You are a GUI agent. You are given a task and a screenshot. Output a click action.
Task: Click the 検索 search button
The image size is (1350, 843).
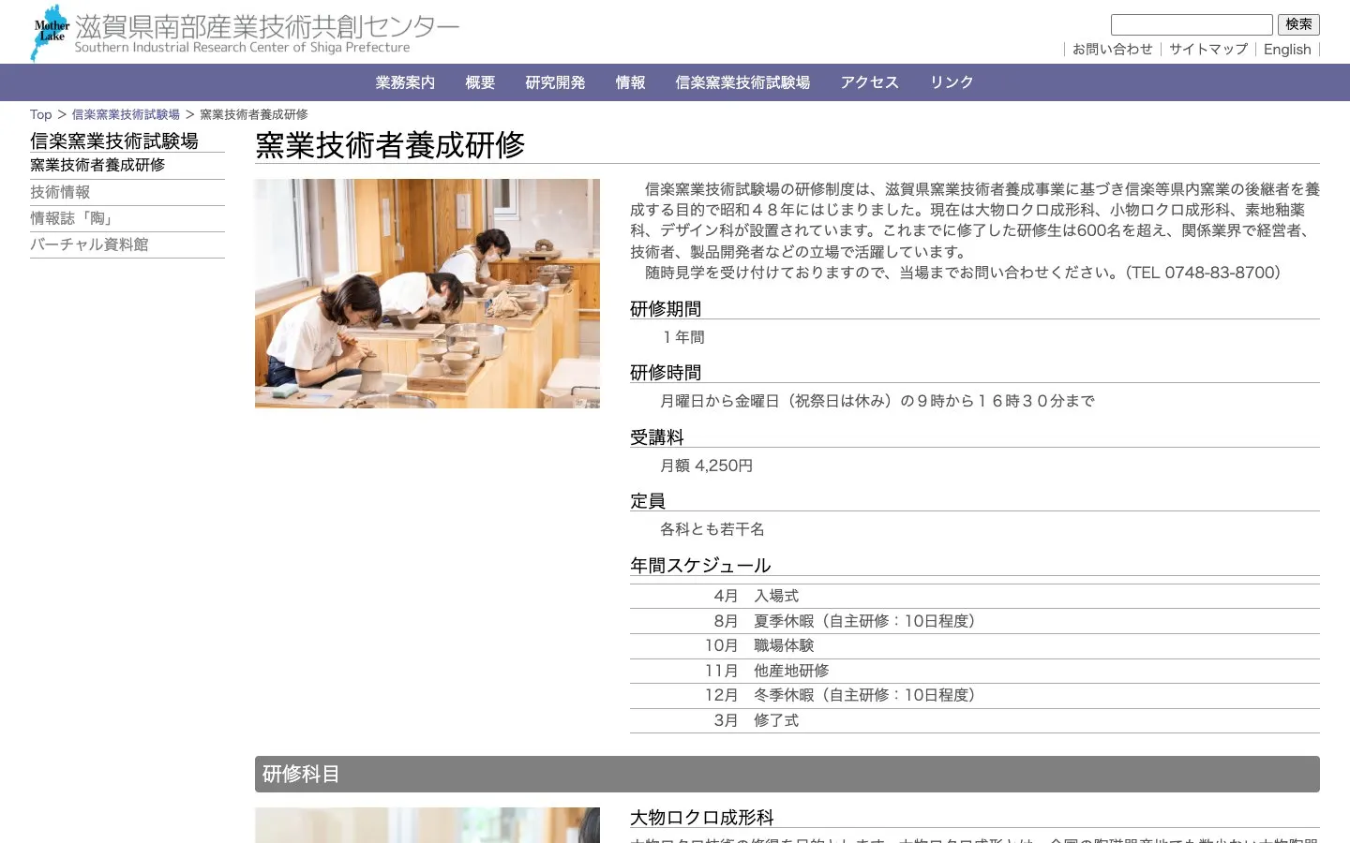1298,25
